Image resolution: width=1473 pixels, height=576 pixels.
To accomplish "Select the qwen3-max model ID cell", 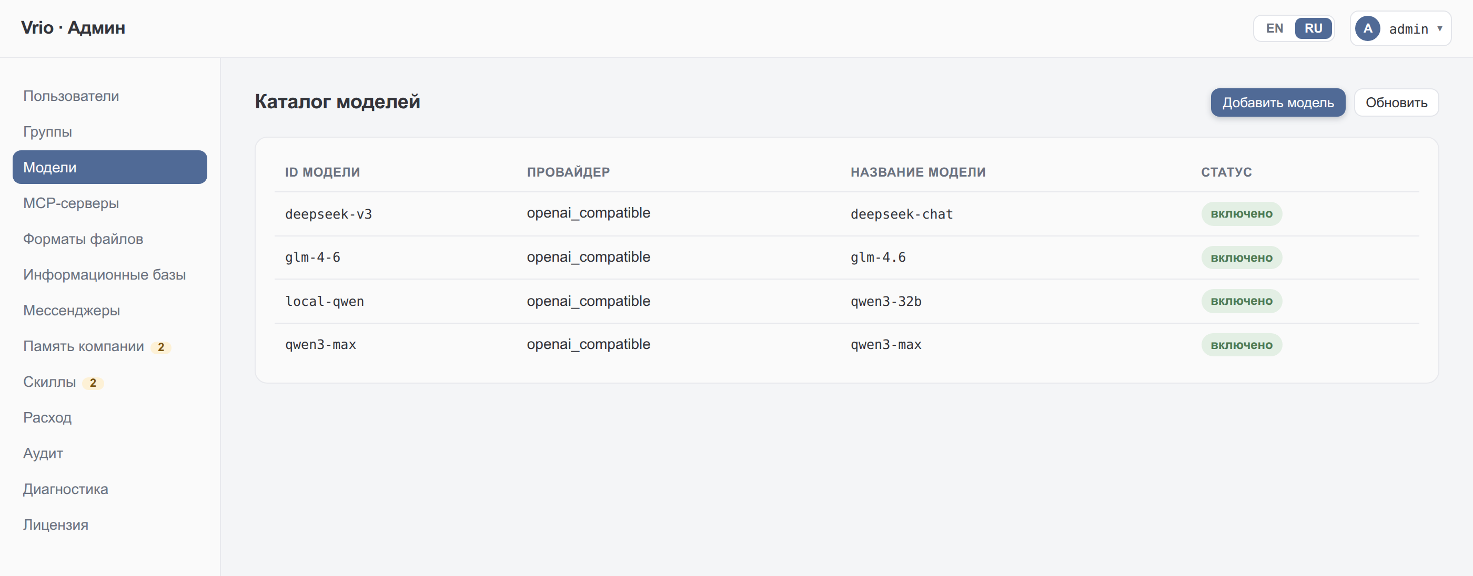I will 320,345.
